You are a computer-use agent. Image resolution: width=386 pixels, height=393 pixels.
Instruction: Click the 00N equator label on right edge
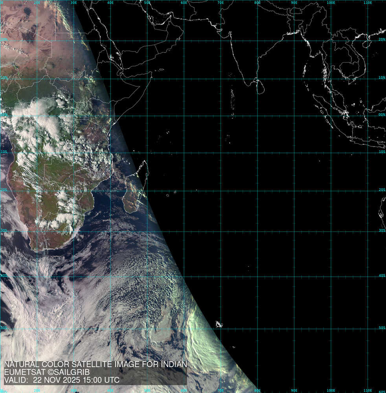click(x=382, y=115)
